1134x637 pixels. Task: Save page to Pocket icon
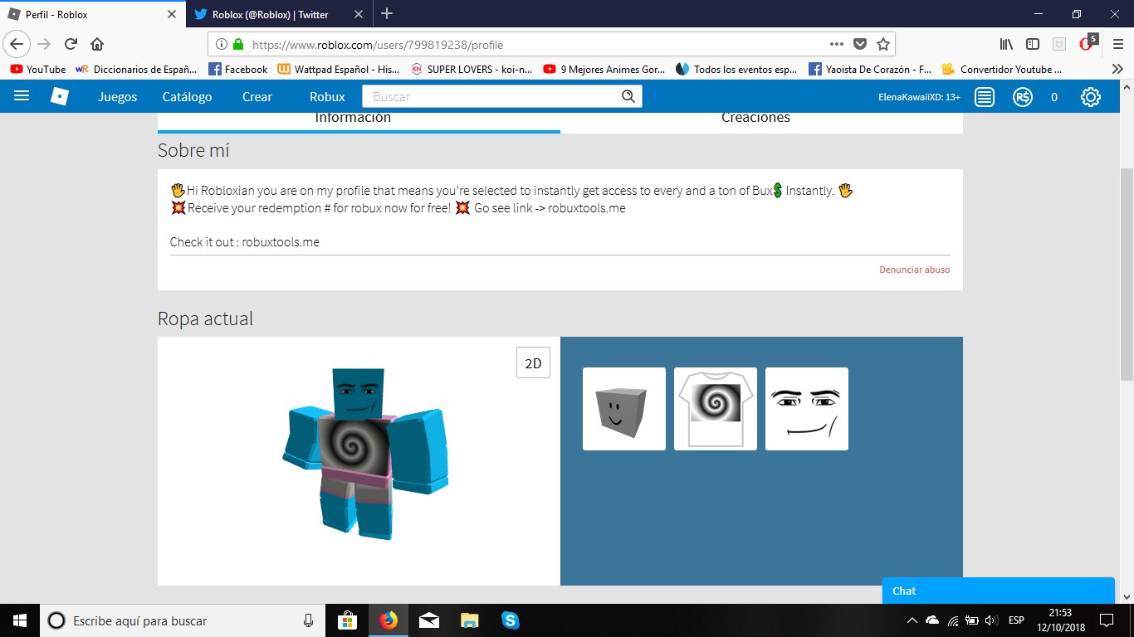[x=861, y=44]
